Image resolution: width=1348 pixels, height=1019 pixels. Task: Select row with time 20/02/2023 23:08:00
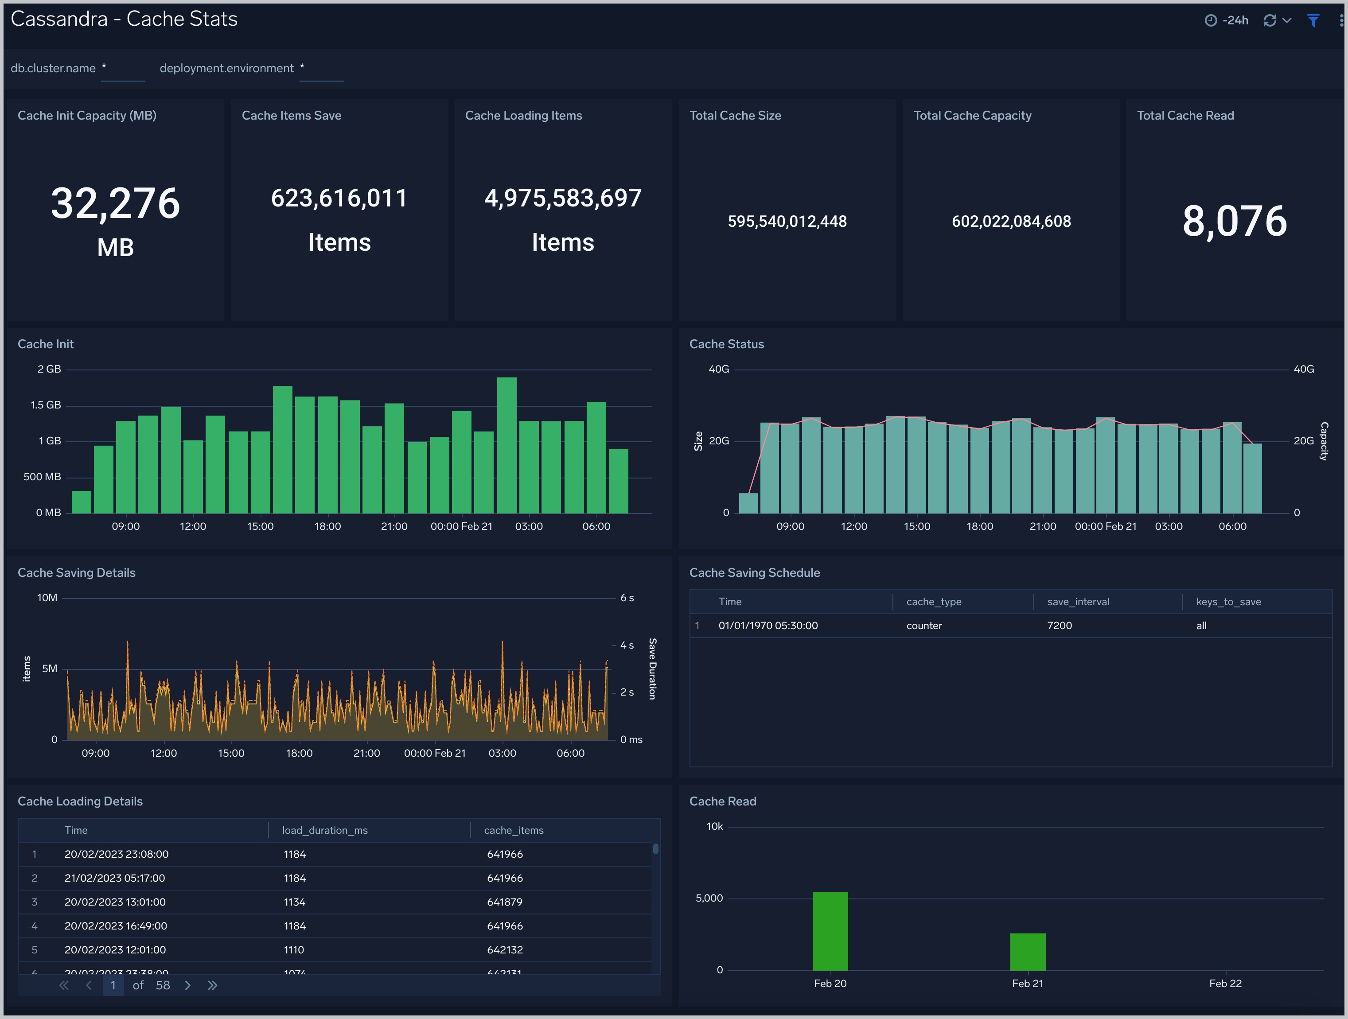(x=335, y=855)
